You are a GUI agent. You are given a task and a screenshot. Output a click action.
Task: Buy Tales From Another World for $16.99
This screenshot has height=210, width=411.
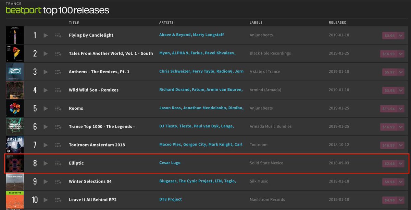389,54
